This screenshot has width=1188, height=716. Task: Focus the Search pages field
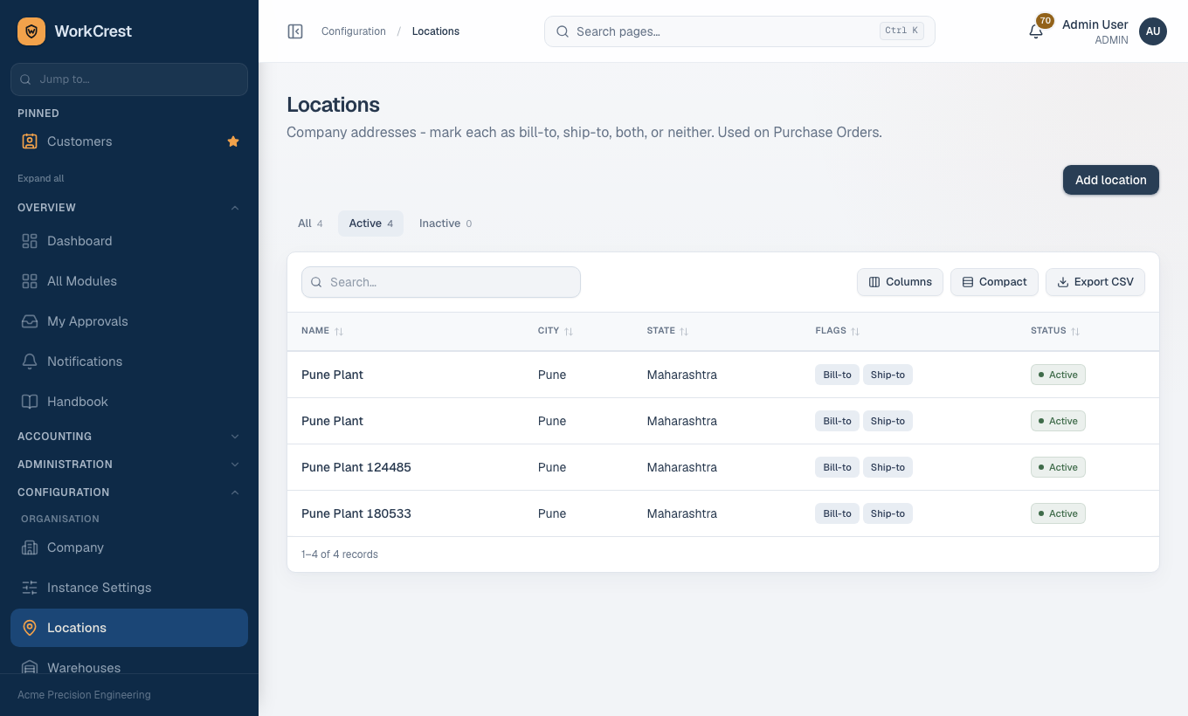tap(740, 31)
